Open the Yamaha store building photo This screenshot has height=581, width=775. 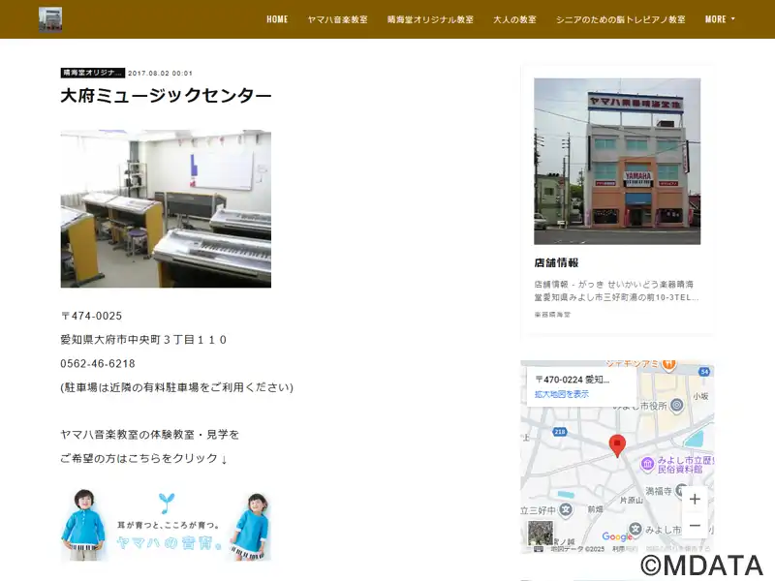(x=617, y=161)
